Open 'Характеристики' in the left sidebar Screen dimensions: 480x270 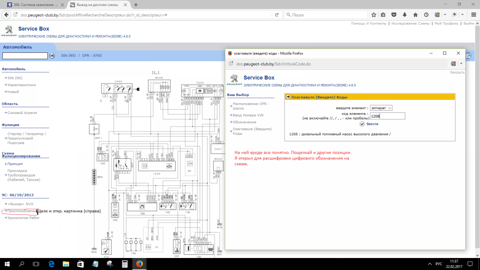pyautogui.click(x=22, y=85)
